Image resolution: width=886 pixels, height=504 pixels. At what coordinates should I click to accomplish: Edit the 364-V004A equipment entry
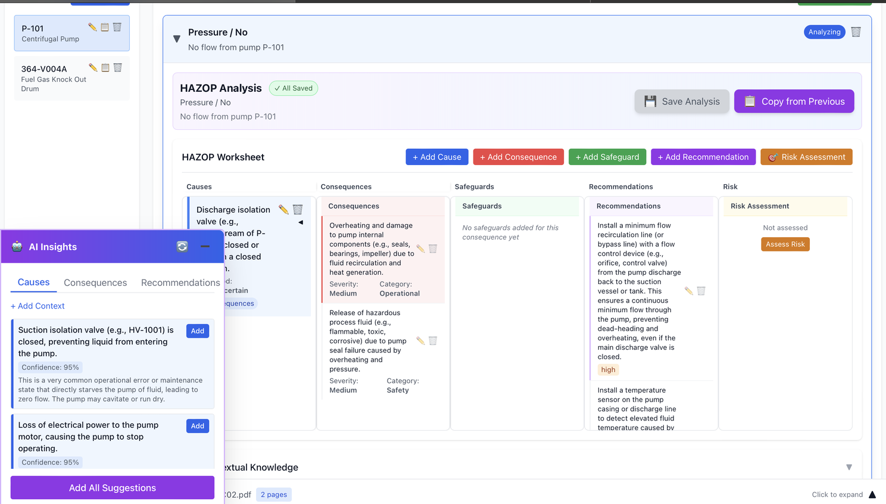coord(93,67)
